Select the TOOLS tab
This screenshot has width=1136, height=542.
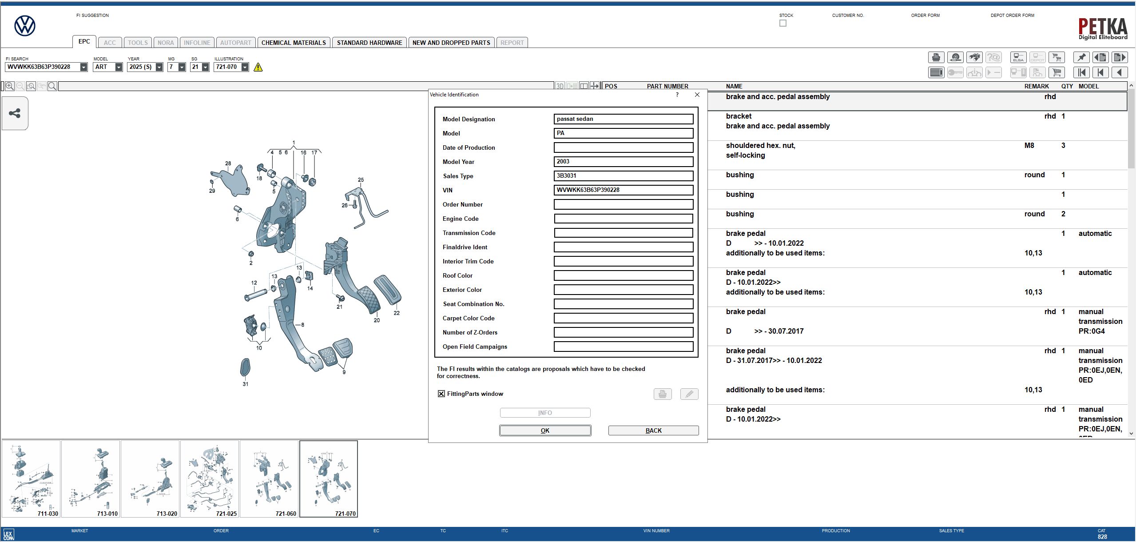(138, 43)
